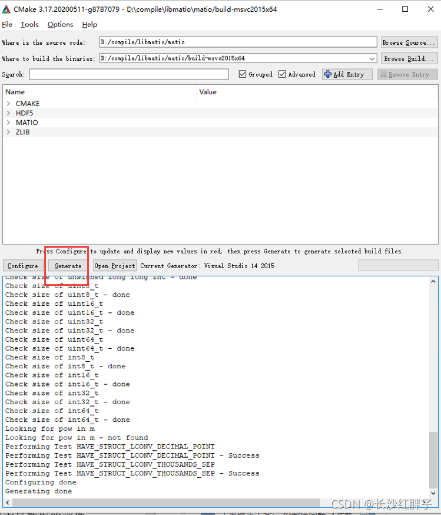Expand the ZLIB group
The image size is (441, 515).
click(x=8, y=132)
